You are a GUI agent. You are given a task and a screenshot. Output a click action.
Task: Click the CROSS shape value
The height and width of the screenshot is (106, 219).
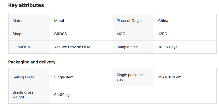click(x=60, y=34)
